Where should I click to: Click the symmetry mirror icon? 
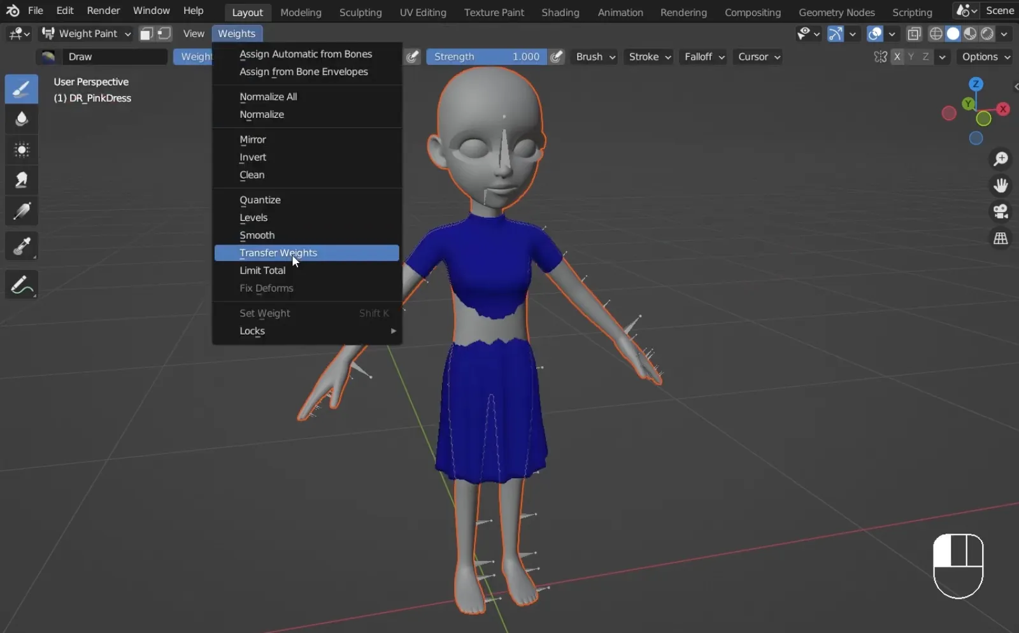tap(880, 57)
